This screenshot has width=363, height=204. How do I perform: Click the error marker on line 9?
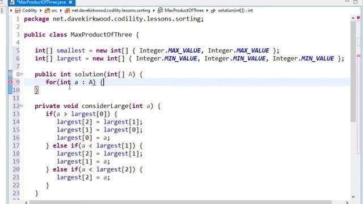(10, 82)
